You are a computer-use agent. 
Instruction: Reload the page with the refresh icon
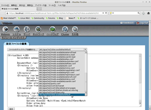(x=106, y=13)
